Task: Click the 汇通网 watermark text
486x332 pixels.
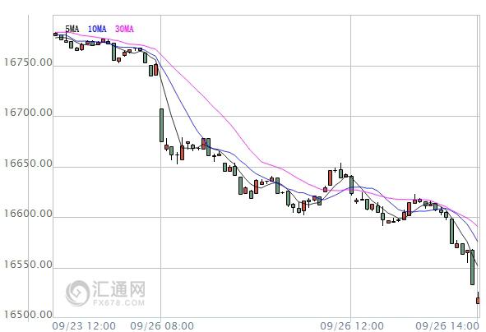Action: [x=118, y=289]
